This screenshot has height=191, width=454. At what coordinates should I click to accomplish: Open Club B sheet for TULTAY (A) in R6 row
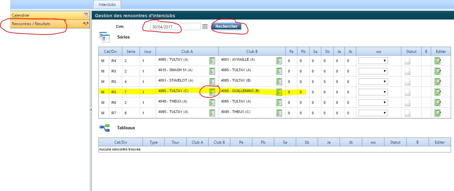click(x=279, y=103)
